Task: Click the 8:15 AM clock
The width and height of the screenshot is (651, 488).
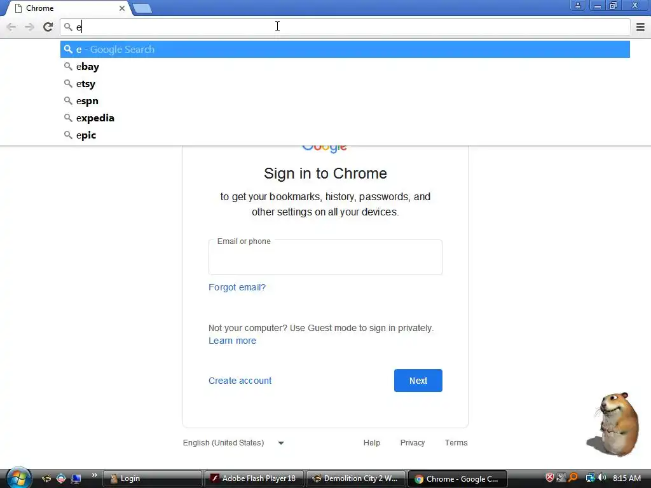Action: tap(626, 478)
